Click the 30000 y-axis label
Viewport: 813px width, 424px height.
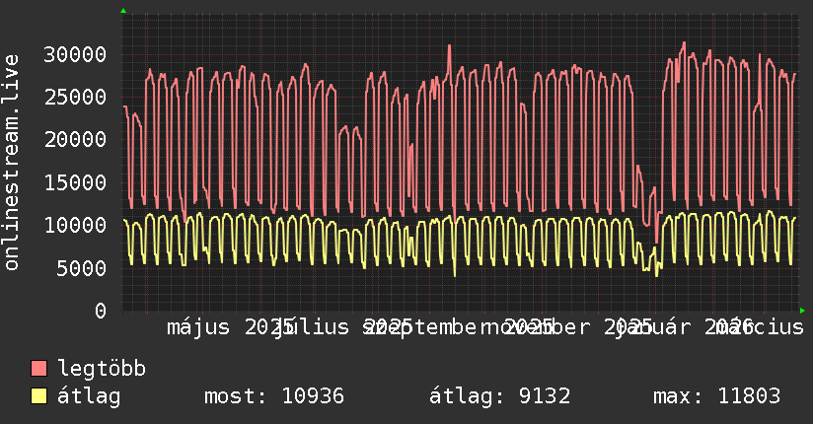tap(75, 54)
